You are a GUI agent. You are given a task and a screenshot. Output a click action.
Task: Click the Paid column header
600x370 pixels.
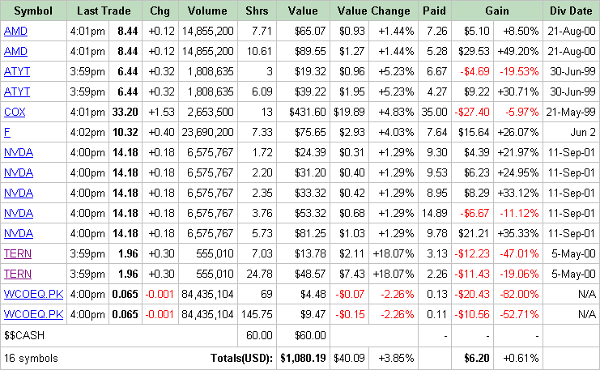(x=434, y=11)
